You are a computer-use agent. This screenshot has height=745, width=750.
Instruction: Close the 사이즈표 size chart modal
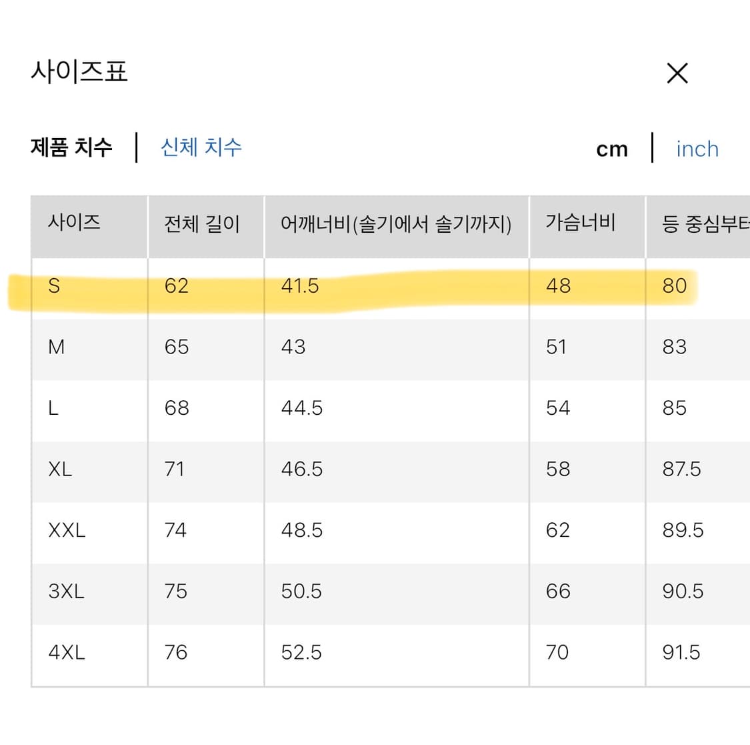click(677, 73)
